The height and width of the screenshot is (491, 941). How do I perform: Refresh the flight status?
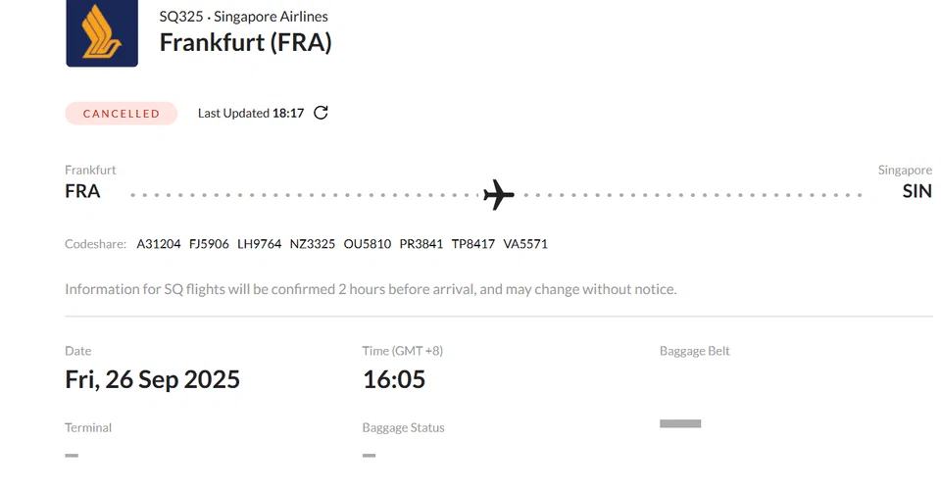[321, 113]
